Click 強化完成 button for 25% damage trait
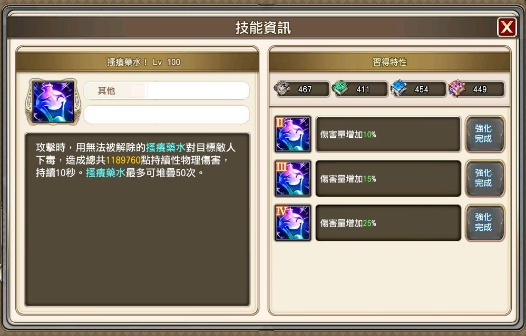Image resolution: width=526 pixels, height=336 pixels. click(485, 223)
